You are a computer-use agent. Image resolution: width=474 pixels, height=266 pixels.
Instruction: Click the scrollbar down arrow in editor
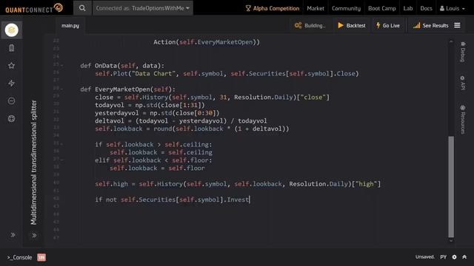tap(451, 241)
